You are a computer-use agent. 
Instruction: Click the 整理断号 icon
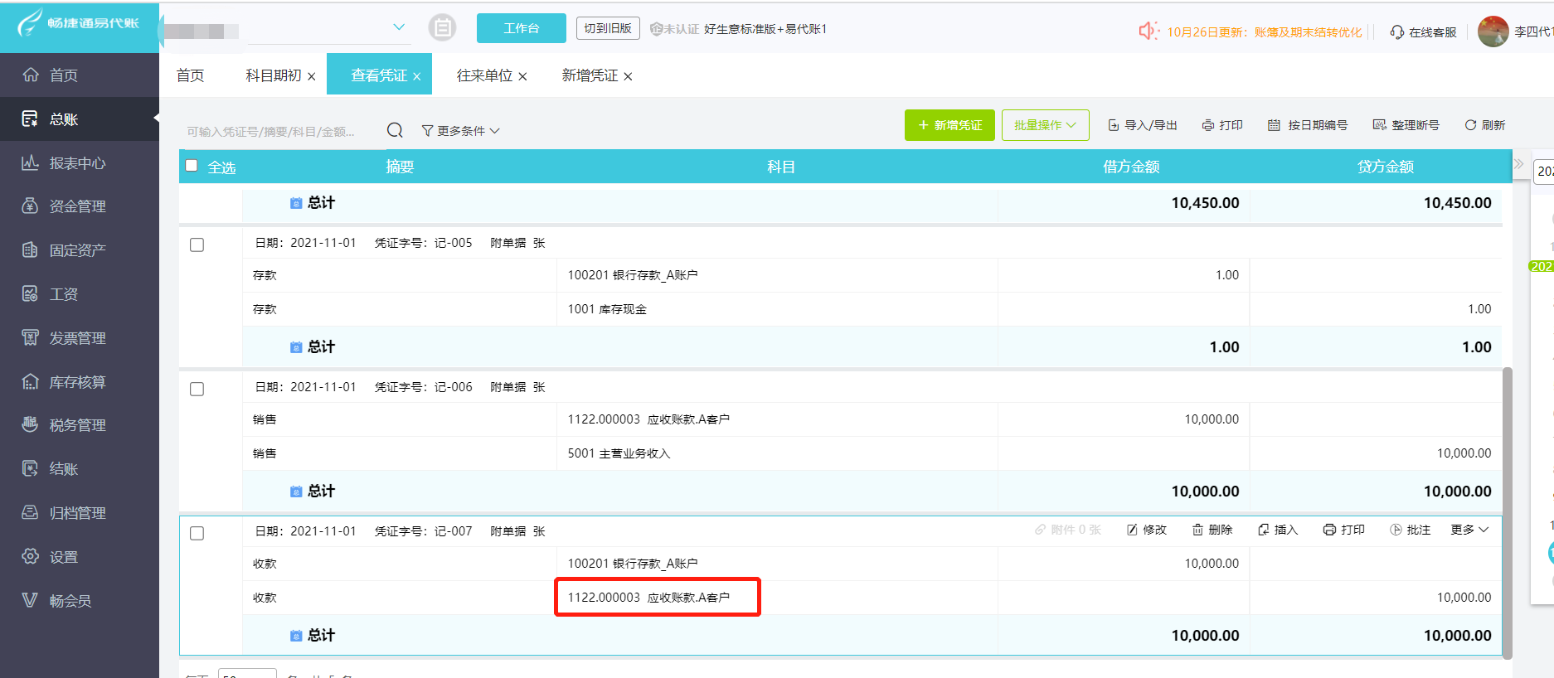coord(1380,125)
